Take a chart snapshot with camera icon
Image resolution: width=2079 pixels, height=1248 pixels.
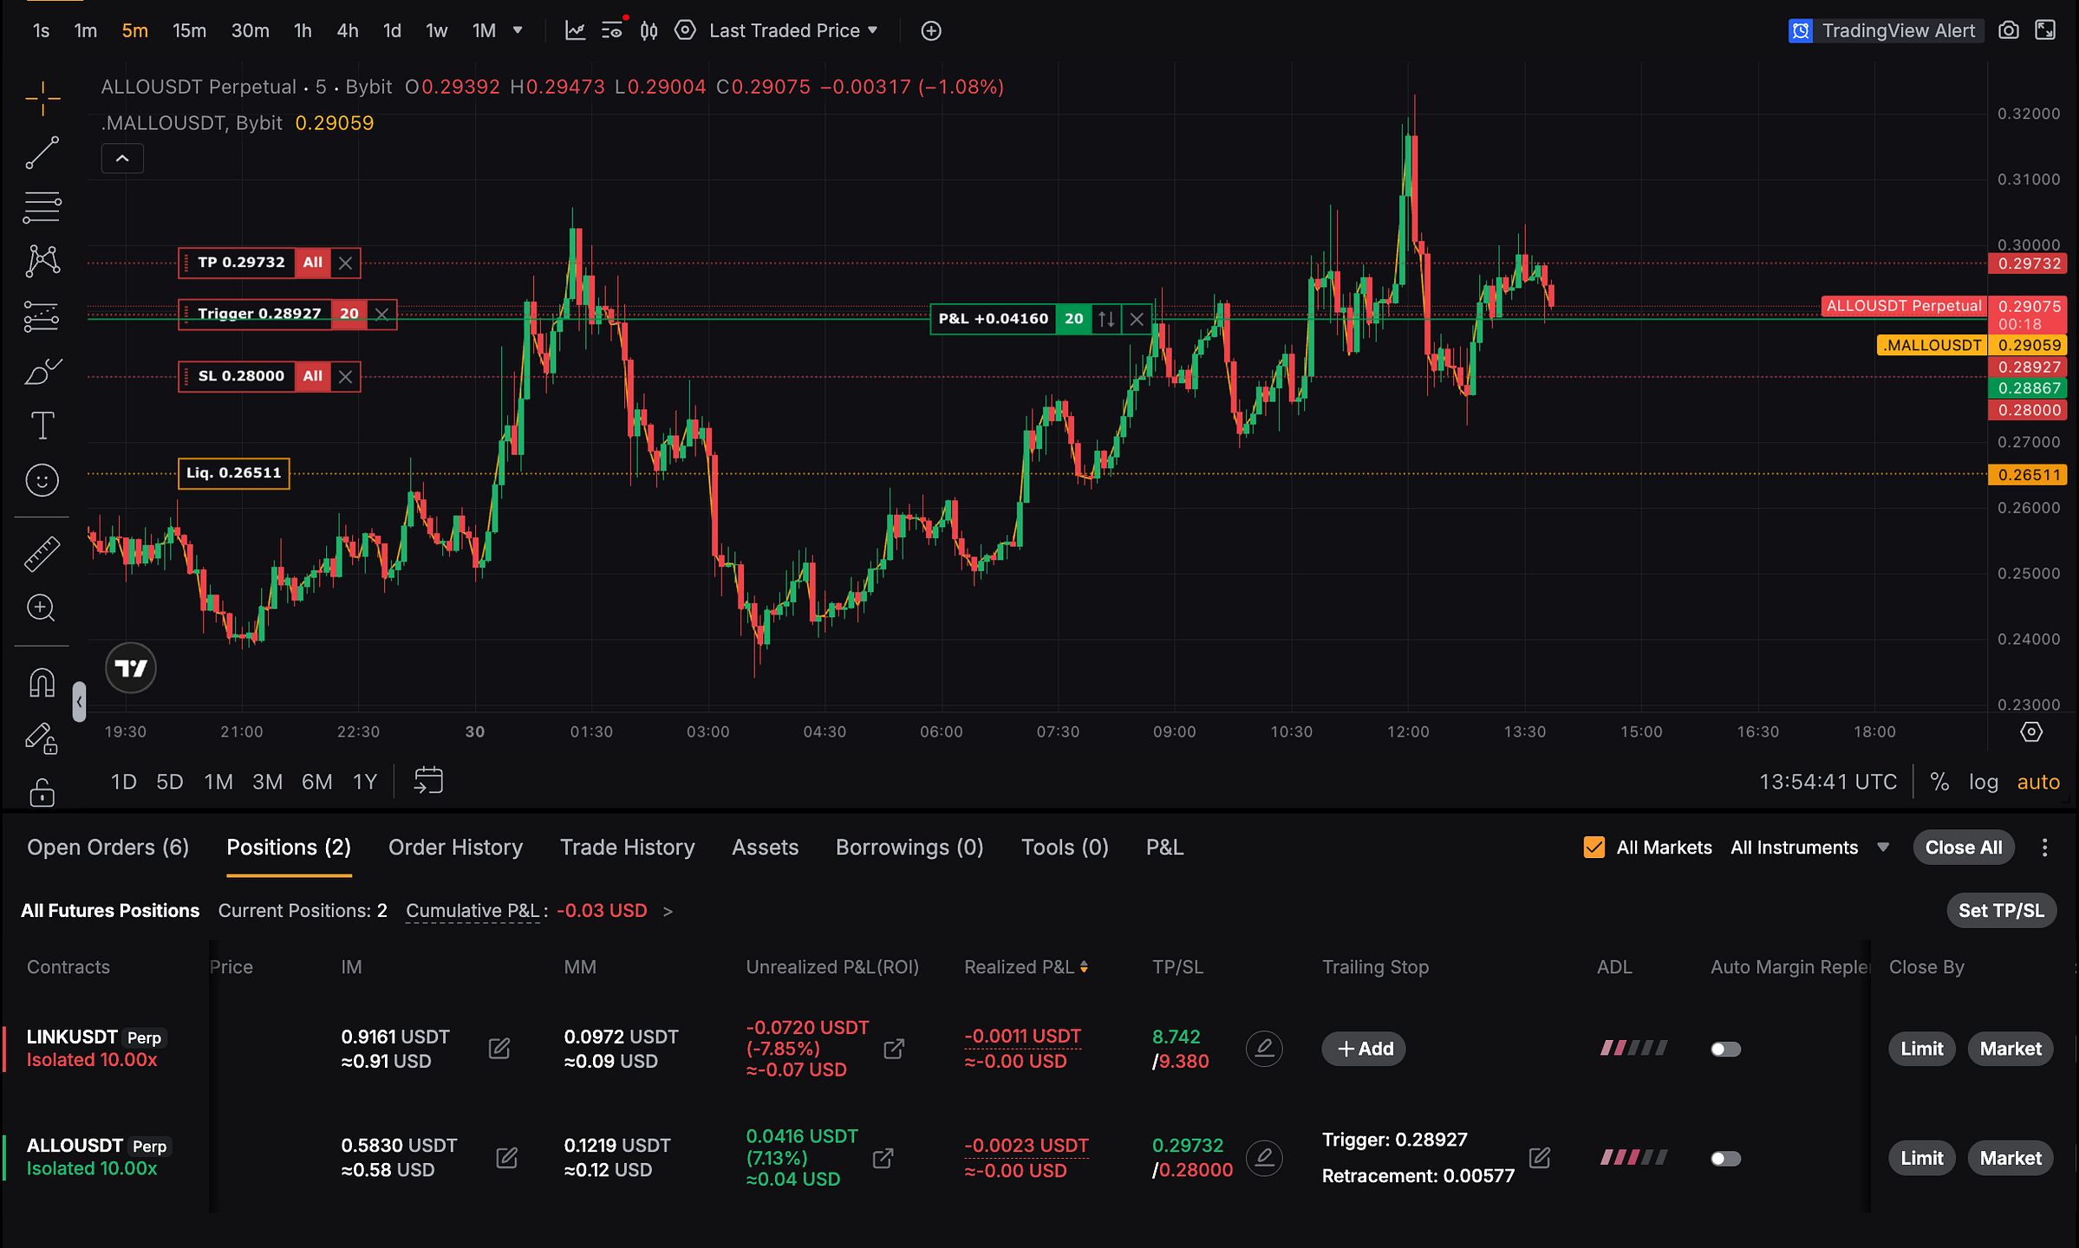(x=2009, y=31)
